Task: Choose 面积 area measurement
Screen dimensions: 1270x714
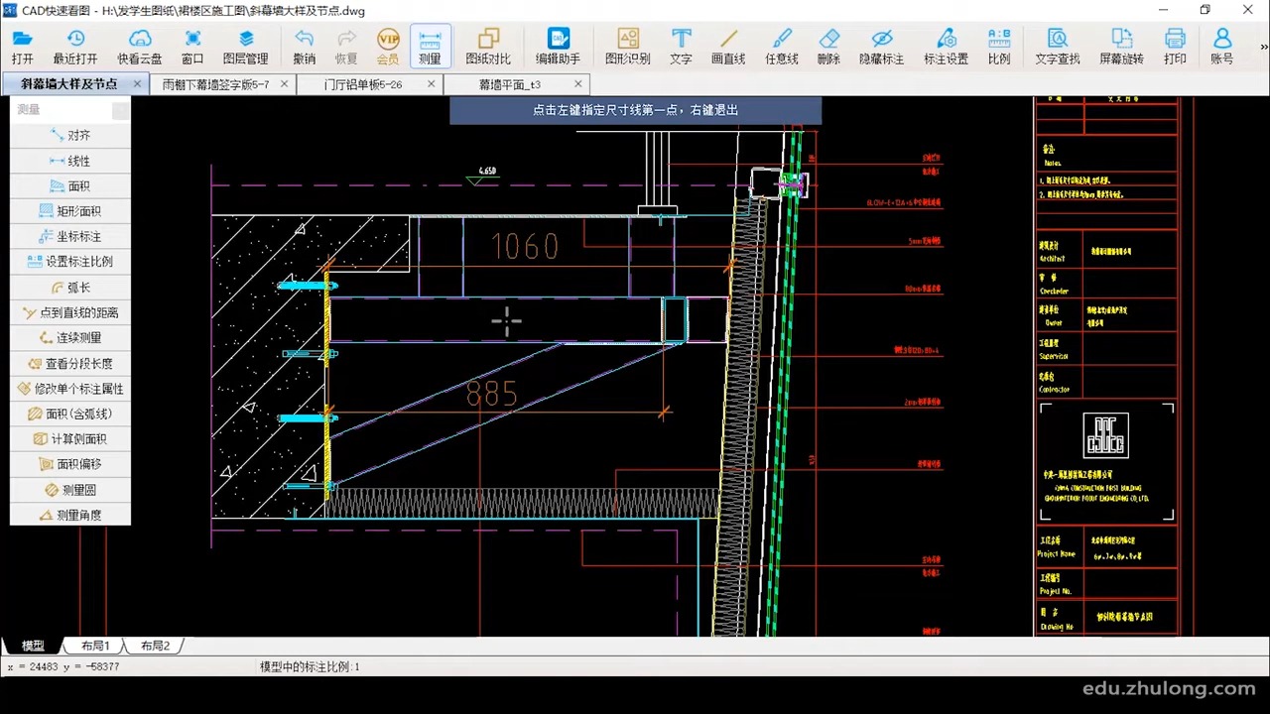Action: click(x=70, y=185)
